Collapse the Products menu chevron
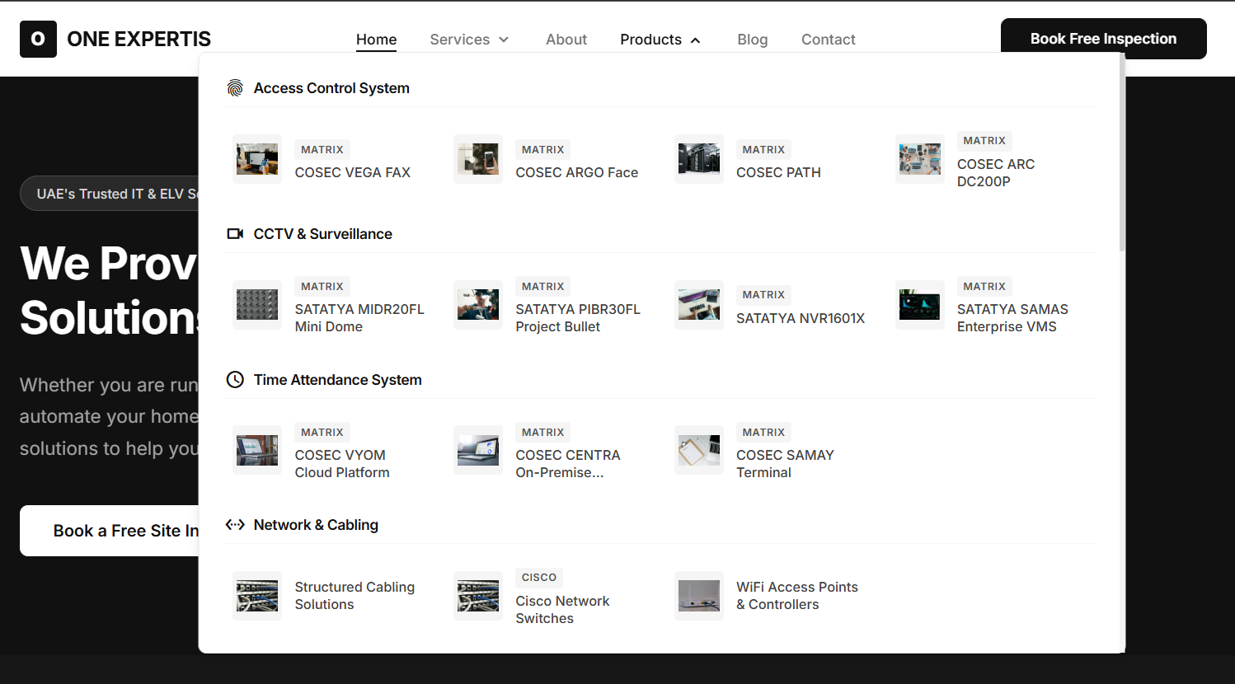This screenshot has height=684, width=1235. point(695,40)
